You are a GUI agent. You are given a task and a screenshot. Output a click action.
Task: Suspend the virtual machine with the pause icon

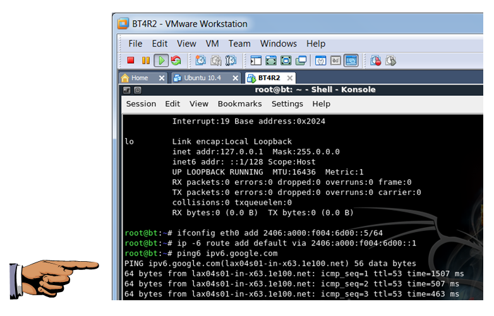click(146, 61)
